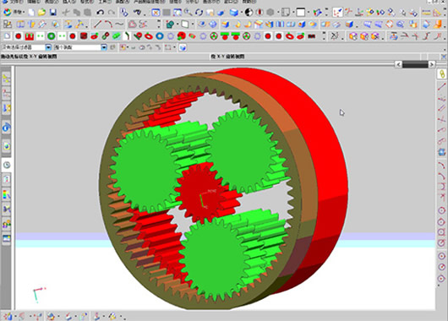Open the File menu
Screen dimensions: 448x321
point(14,2)
